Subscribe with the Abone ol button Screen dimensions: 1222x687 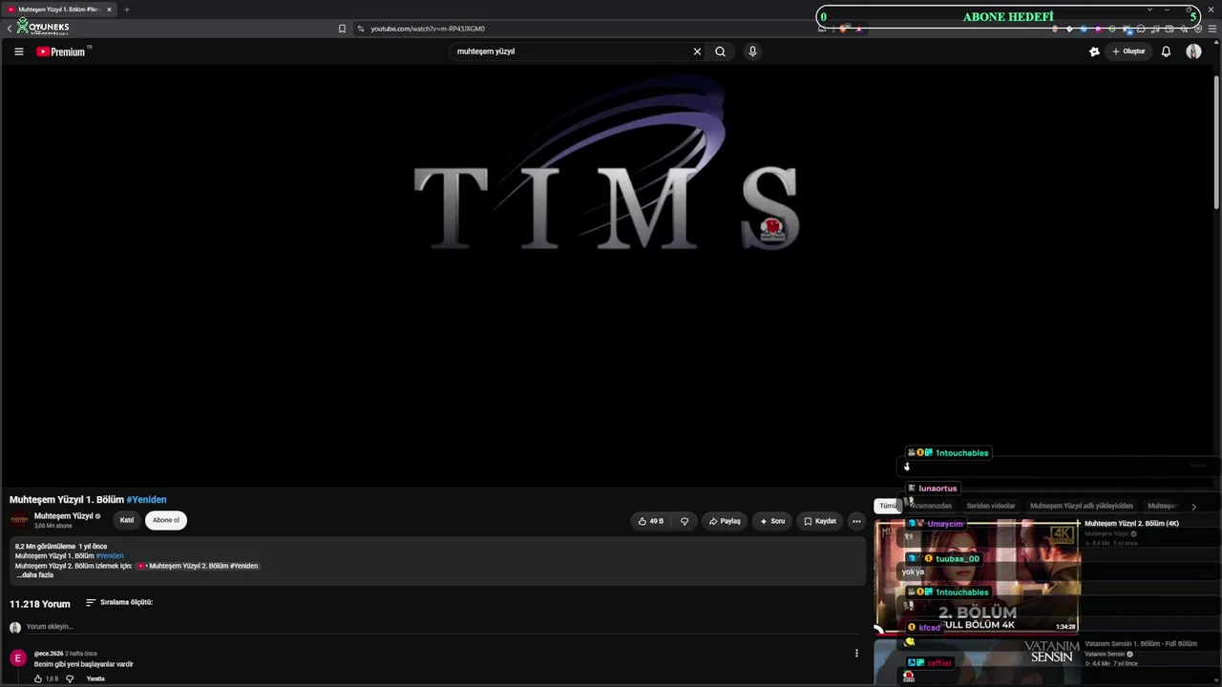[166, 520]
